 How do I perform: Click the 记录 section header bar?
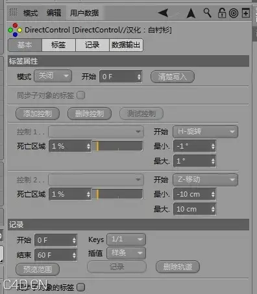point(128,225)
